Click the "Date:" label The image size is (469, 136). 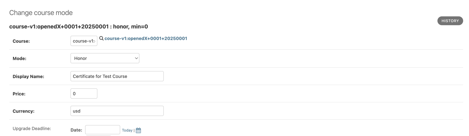pyautogui.click(x=76, y=130)
